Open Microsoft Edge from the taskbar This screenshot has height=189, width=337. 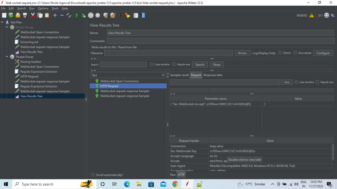[x=127, y=184]
